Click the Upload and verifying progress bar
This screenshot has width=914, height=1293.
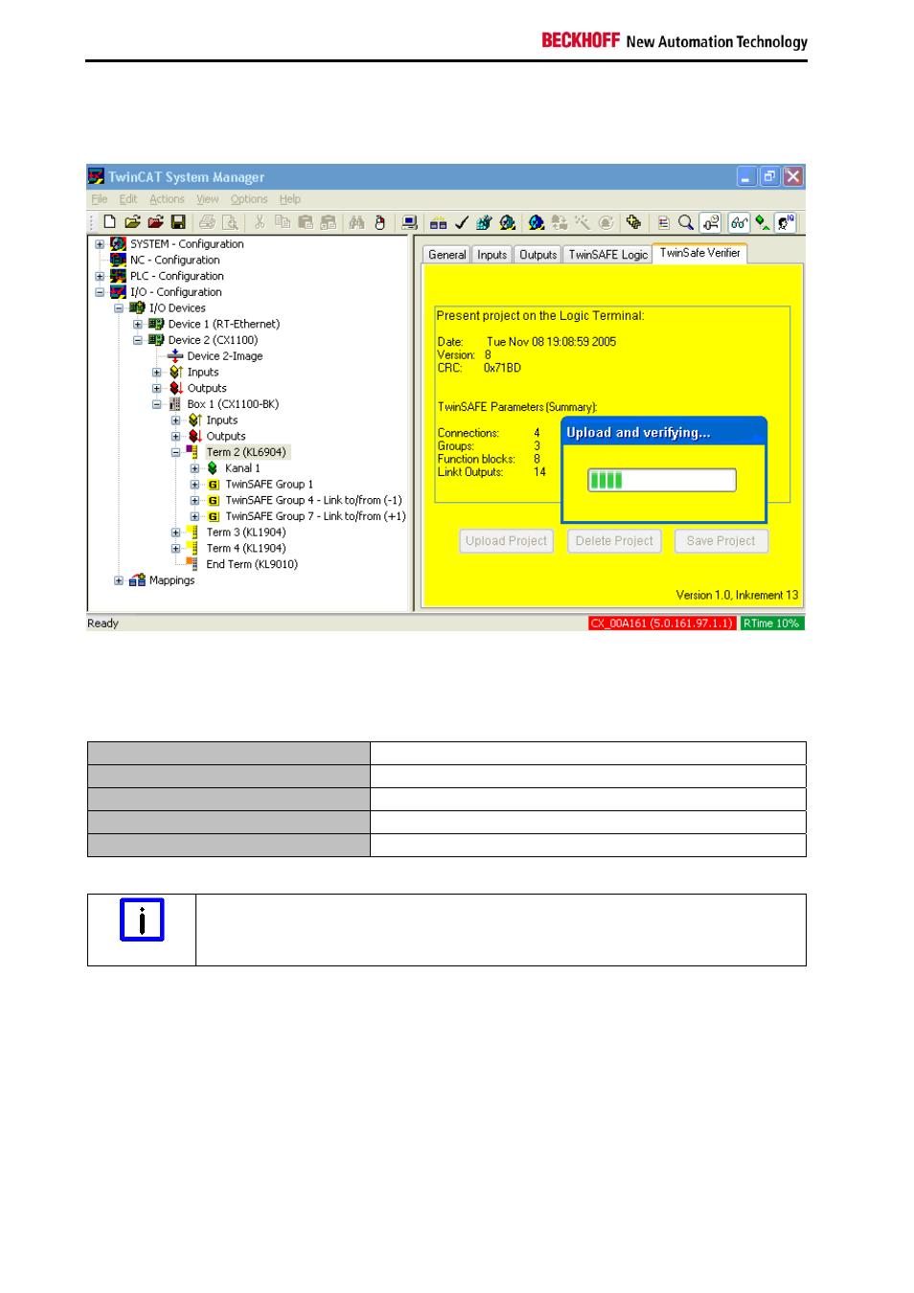point(662,480)
